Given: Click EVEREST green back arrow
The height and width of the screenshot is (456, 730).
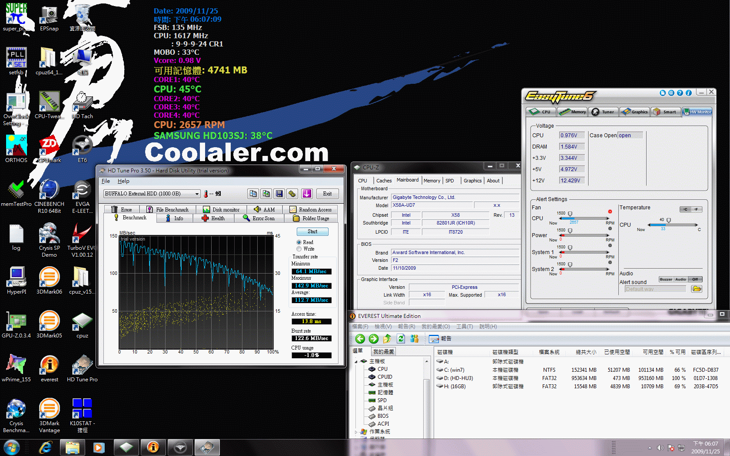Looking at the screenshot, I should 360,339.
